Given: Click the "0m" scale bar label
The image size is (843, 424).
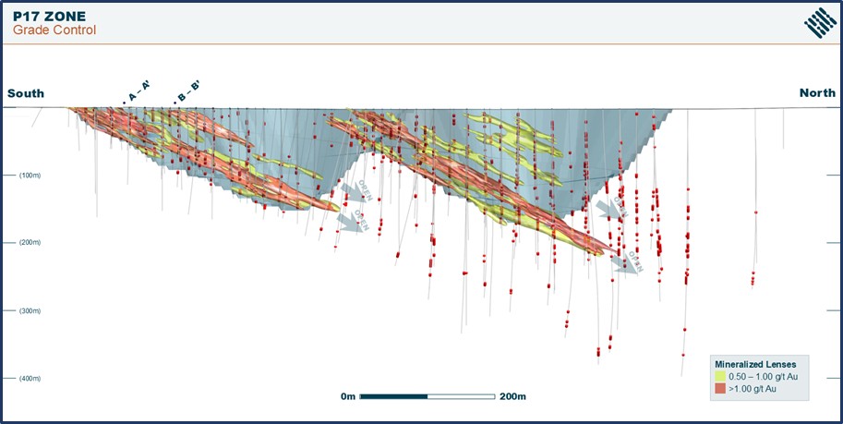Looking at the screenshot, I should tap(348, 397).
